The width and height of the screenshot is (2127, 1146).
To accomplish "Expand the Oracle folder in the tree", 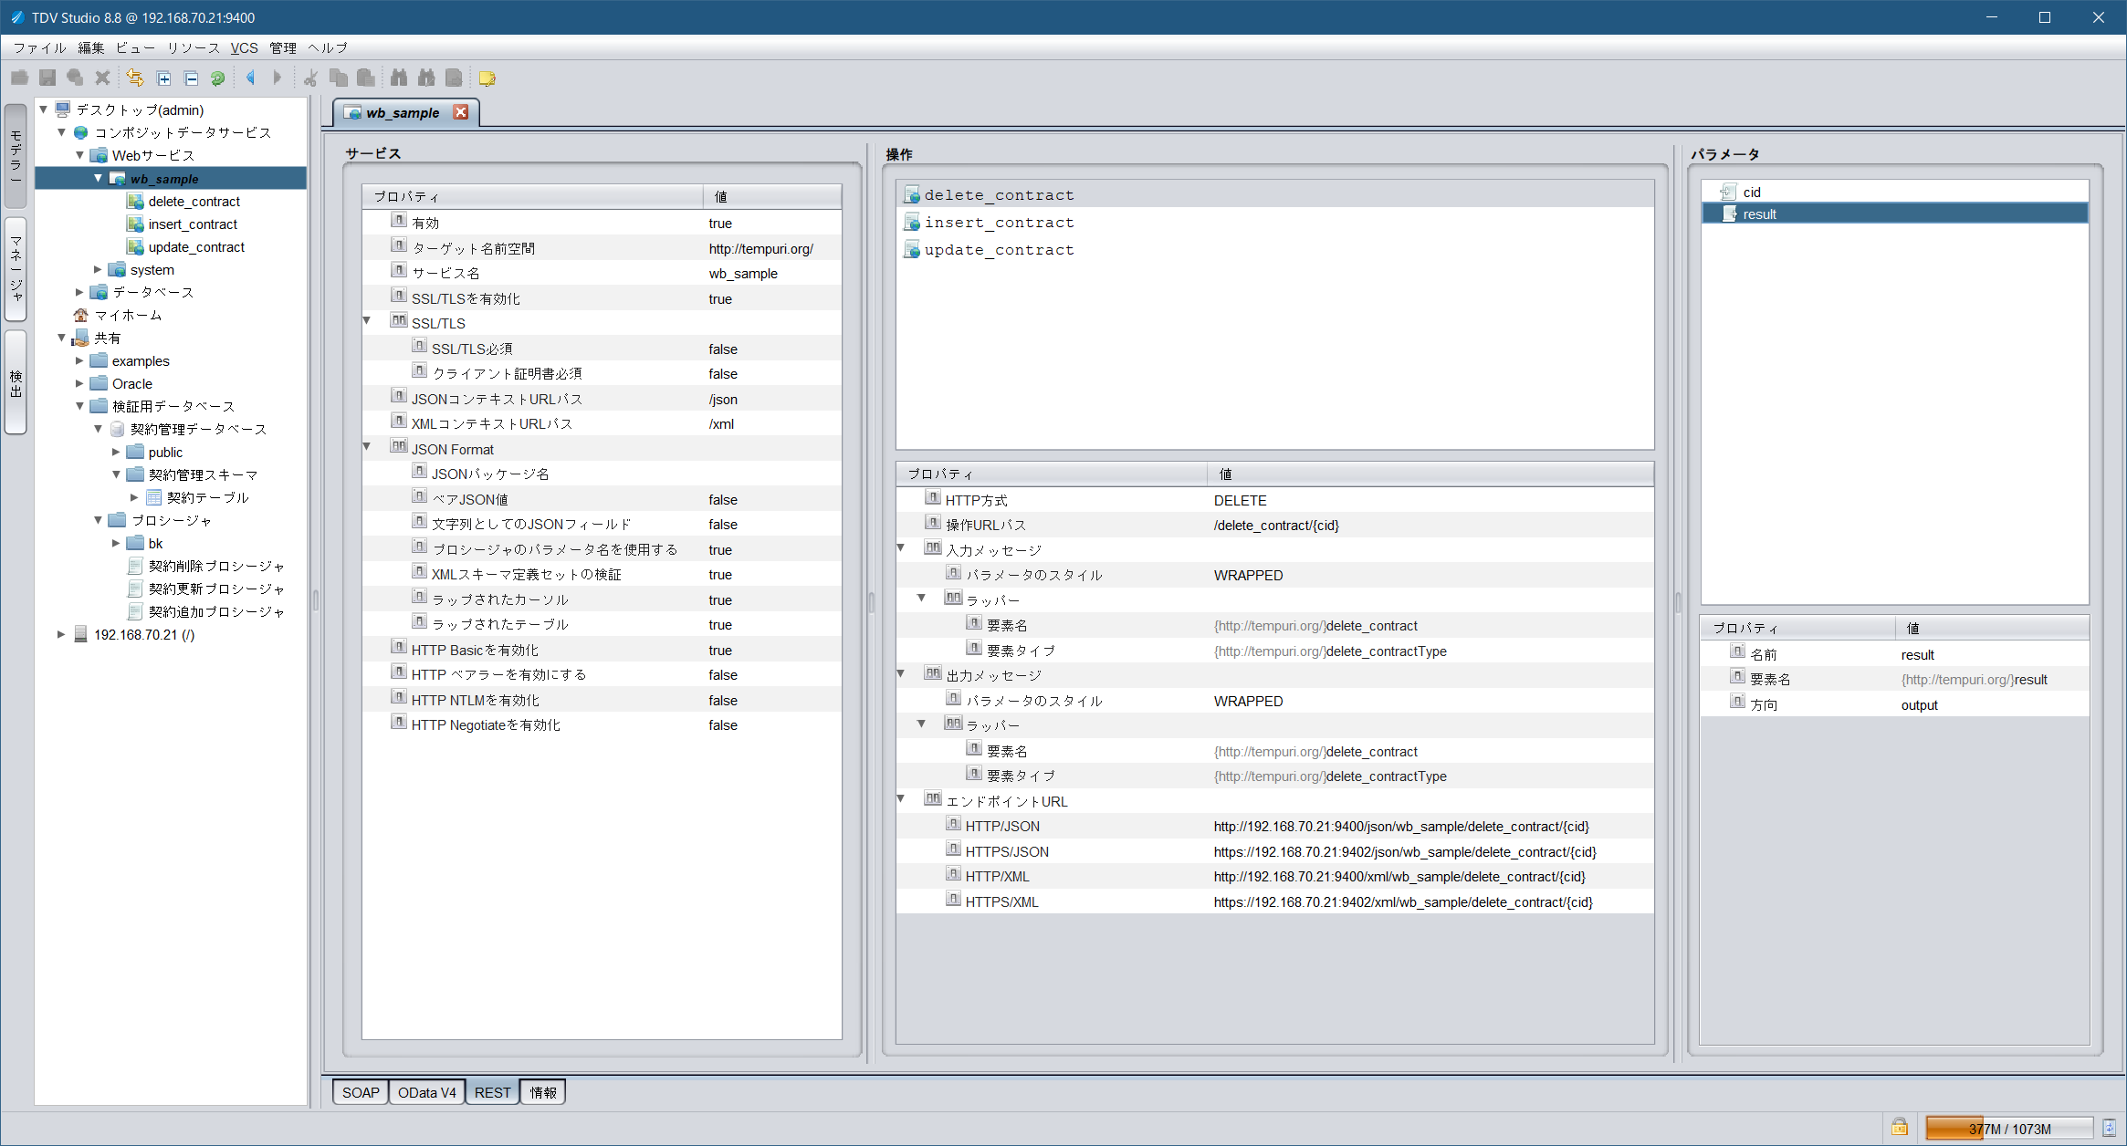I will click(x=79, y=384).
